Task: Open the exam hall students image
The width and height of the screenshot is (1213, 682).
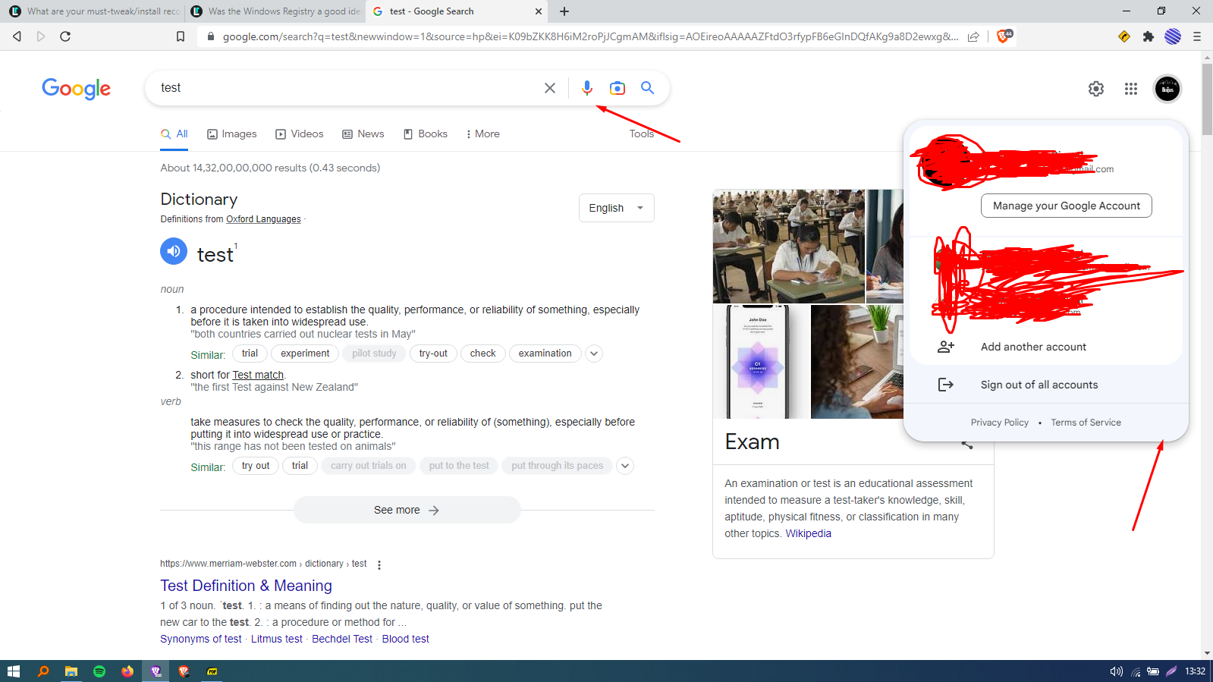Action: (x=789, y=247)
